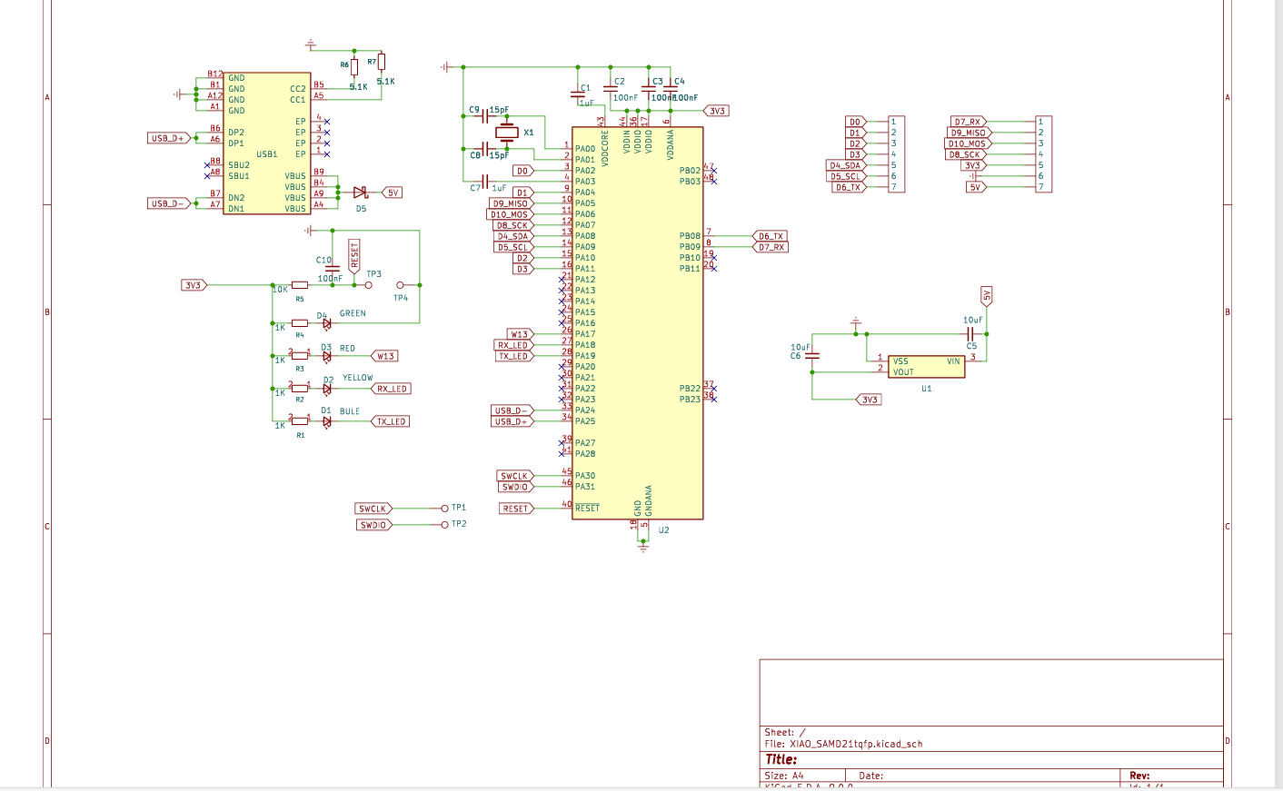The image size is (1283, 791).
Task: Select the W13 label after RED LED
Action: [x=385, y=356]
